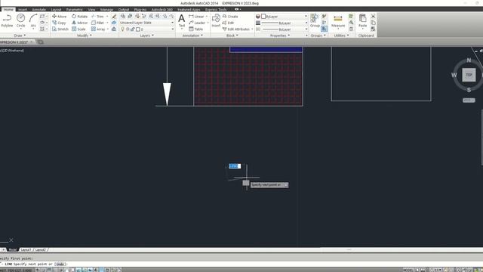Viewport: 483px width, 272px height.
Task: Open Edit Attributes tool
Action: pyautogui.click(x=236, y=29)
